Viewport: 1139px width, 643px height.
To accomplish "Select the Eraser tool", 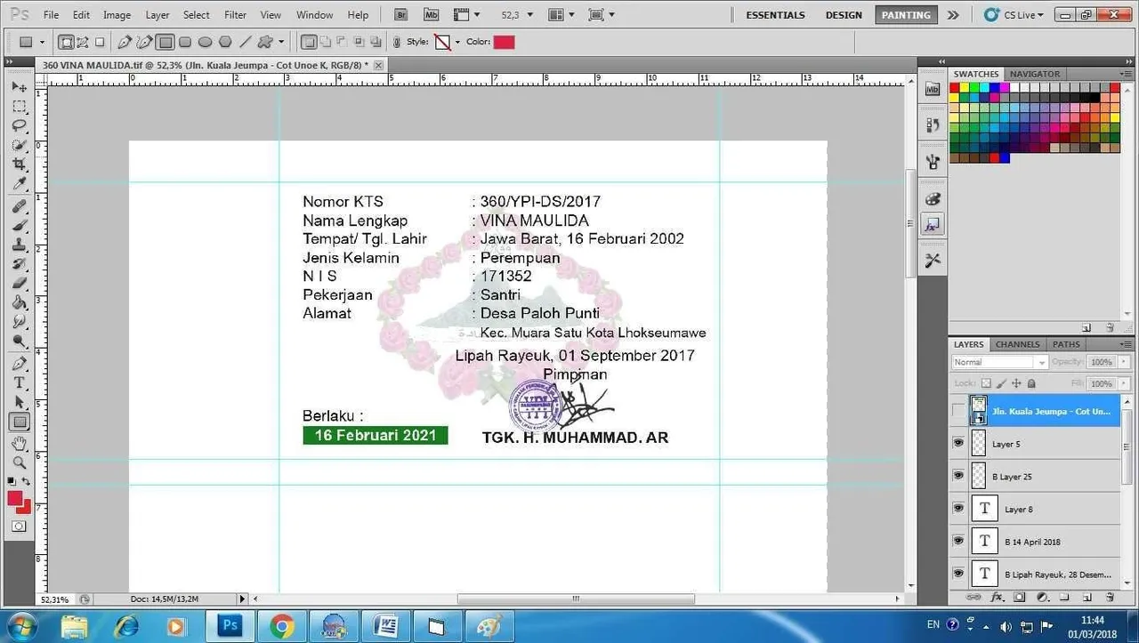I will [19, 284].
